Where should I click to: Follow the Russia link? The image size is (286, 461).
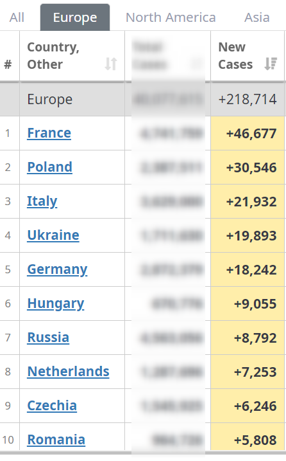[48, 338]
